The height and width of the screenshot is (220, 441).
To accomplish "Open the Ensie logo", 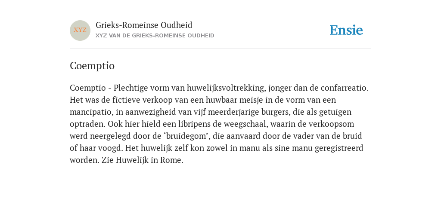I will tap(346, 30).
